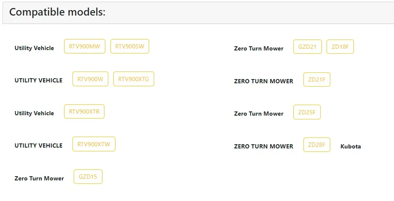Click Zero Turn Mower label beside GZD21

(259, 49)
